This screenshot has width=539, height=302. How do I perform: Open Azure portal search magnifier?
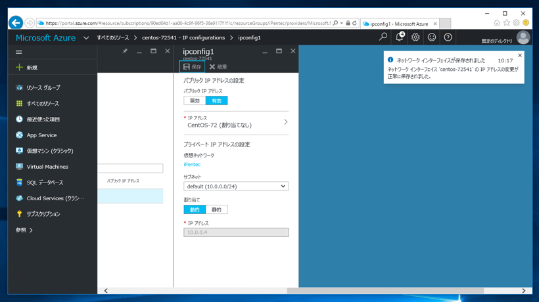point(383,37)
